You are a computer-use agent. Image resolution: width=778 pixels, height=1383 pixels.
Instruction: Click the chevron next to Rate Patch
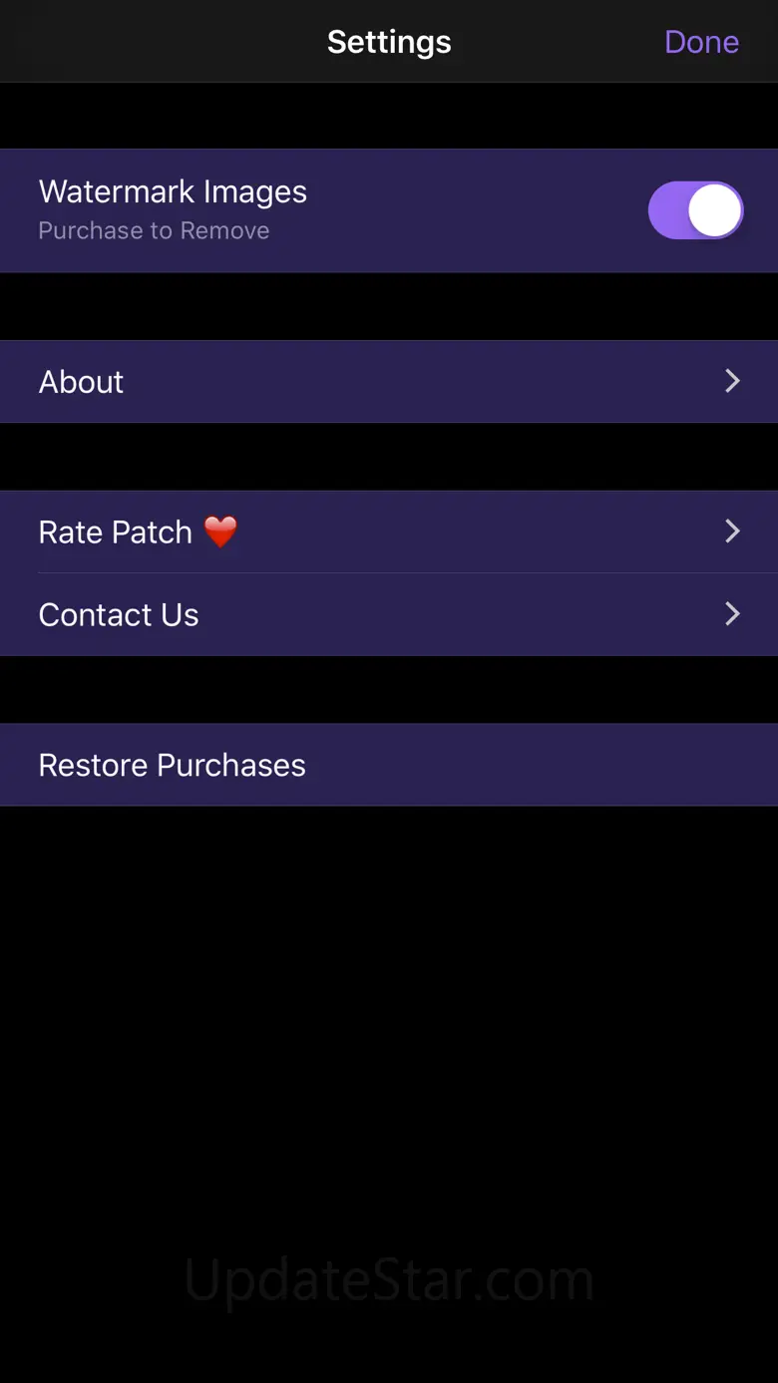point(732,530)
